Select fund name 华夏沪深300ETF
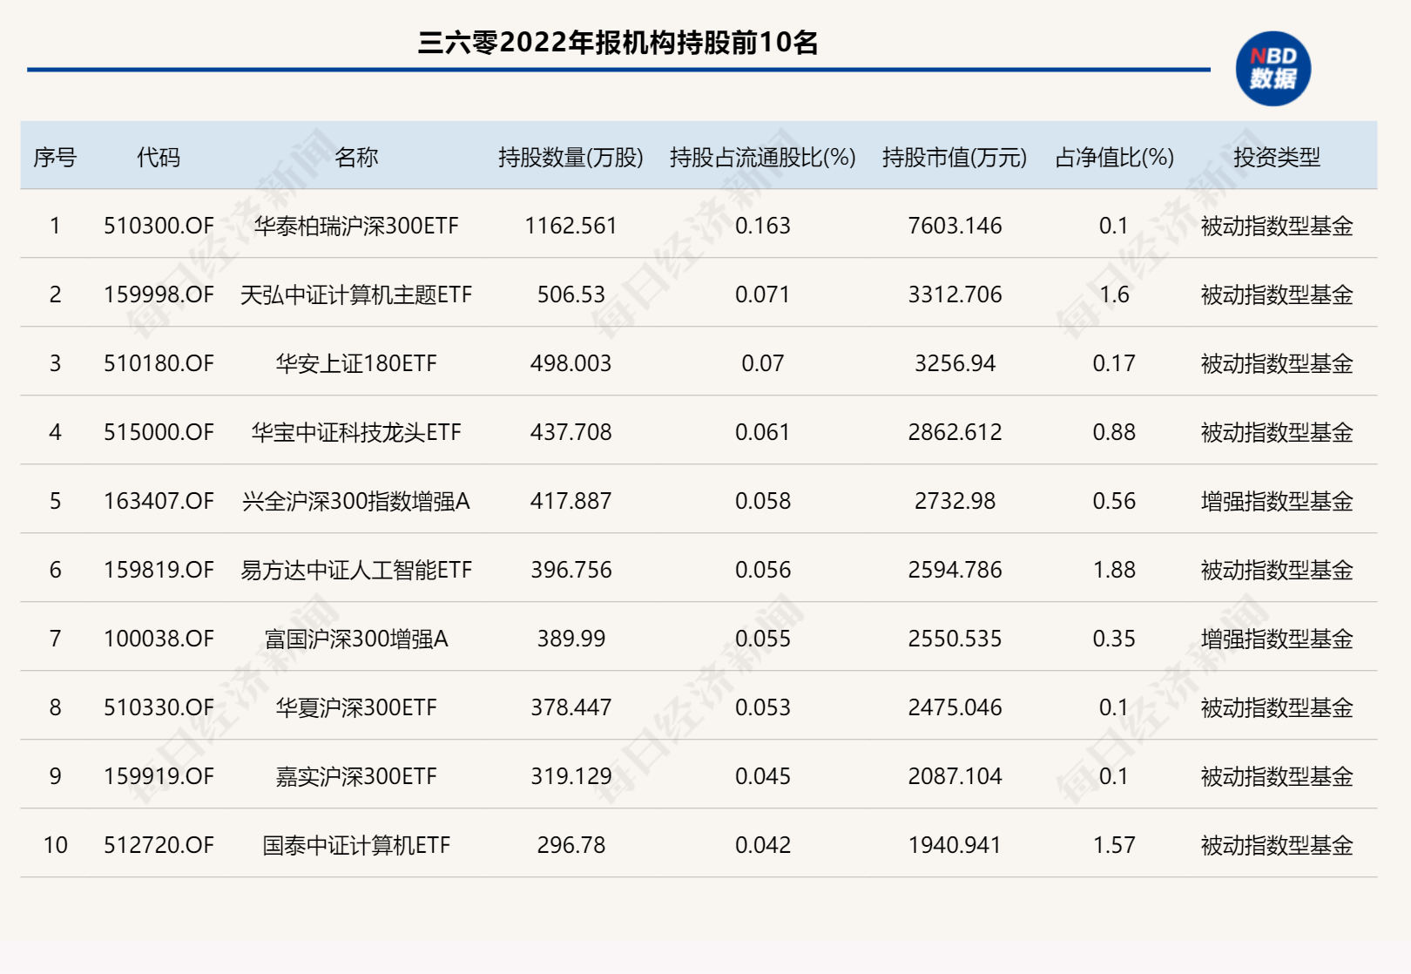The width and height of the screenshot is (1411, 974). 356,708
